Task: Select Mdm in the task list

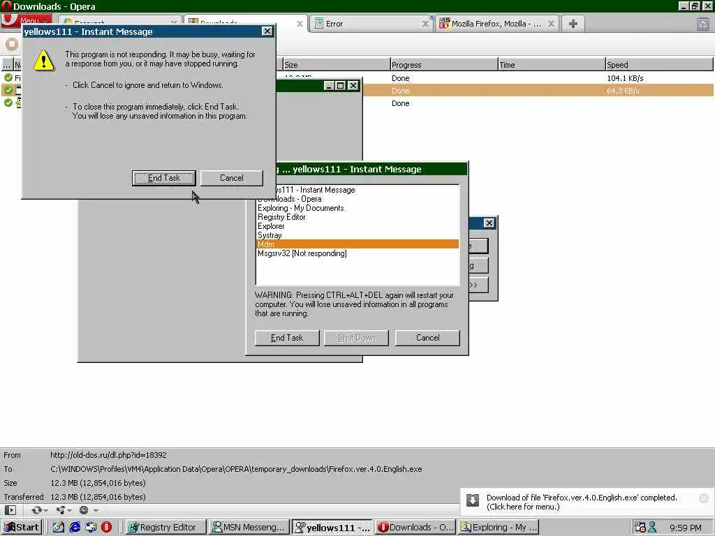Action: point(357,244)
